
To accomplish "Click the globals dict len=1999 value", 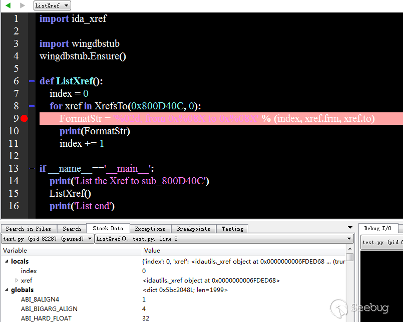I will [185, 290].
